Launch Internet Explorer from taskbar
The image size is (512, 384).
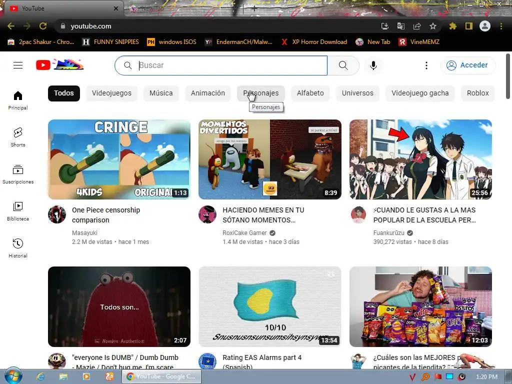(x=40, y=376)
